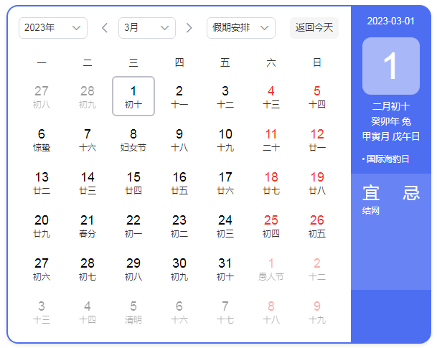This screenshot has height=348, width=437.
Task: Select March 6 惊蛰 date
Action: (42, 139)
